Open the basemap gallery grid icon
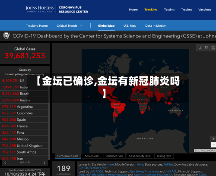This screenshot has height=176, width=216. pos(213,47)
